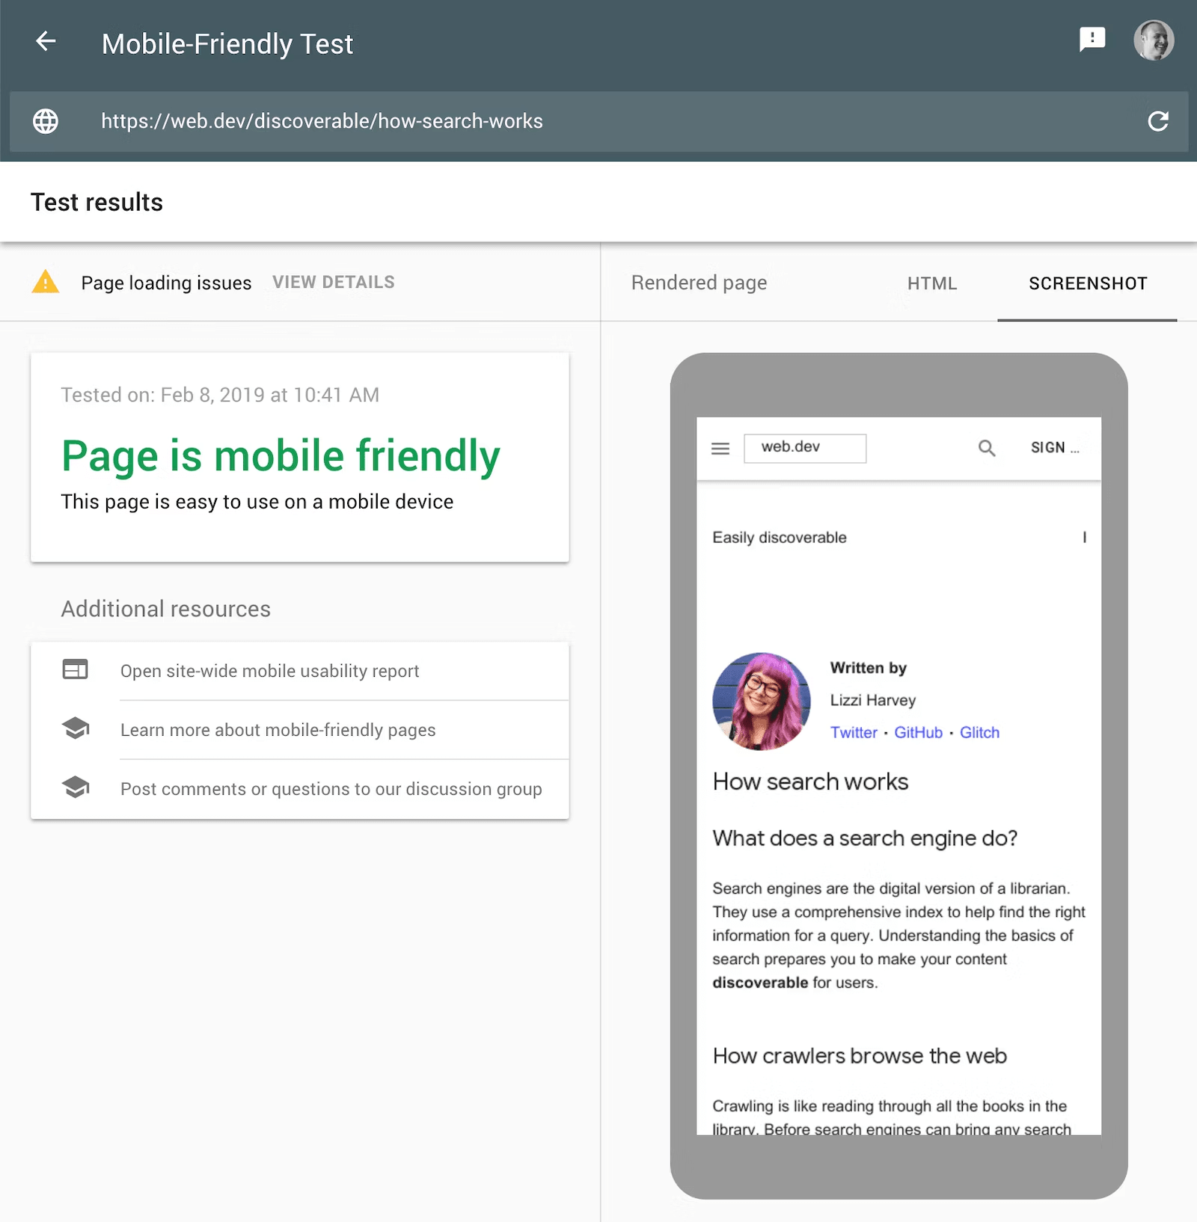Click Lizzi Harvey's author photo
1197x1222 pixels.
pos(761,701)
